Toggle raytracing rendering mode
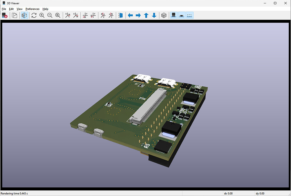 [x=24, y=15]
